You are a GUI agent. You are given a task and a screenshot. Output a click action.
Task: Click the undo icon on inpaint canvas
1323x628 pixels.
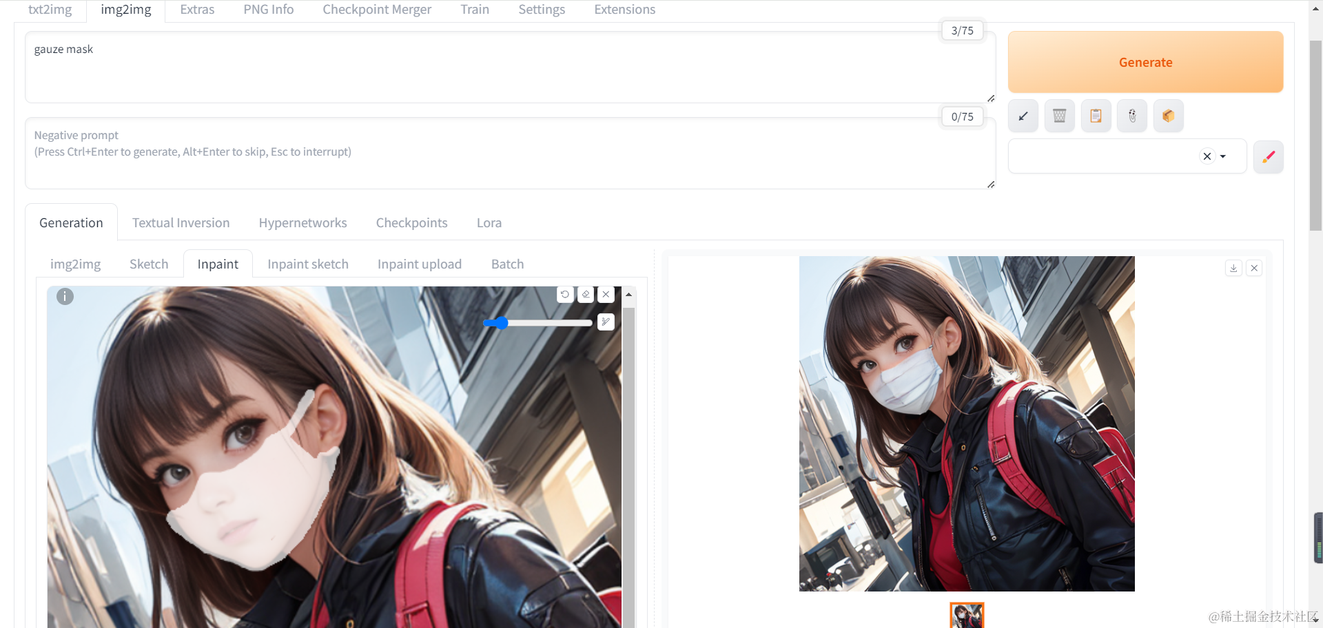pos(565,295)
